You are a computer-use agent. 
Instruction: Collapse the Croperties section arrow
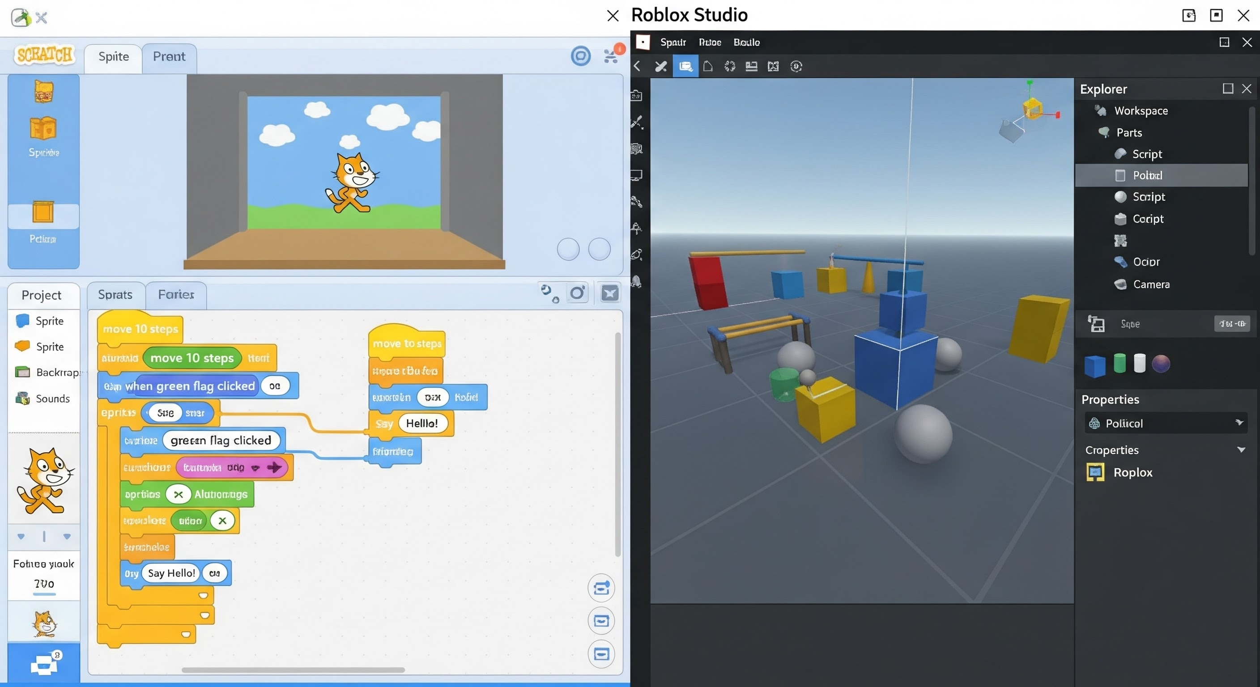[1241, 450]
